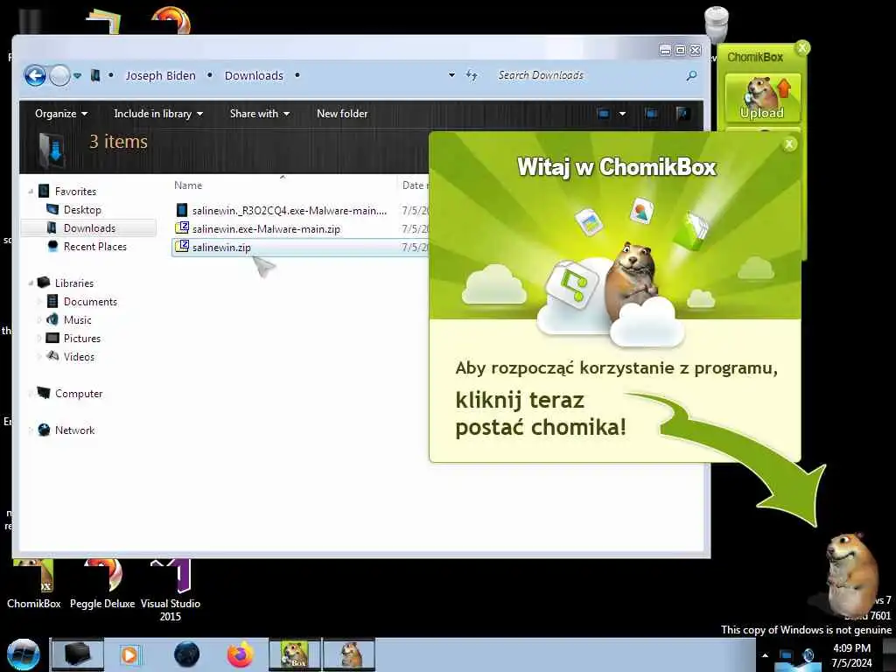Click the hamster taskbar icon
Viewport: 896px width, 672px height.
tap(349, 654)
